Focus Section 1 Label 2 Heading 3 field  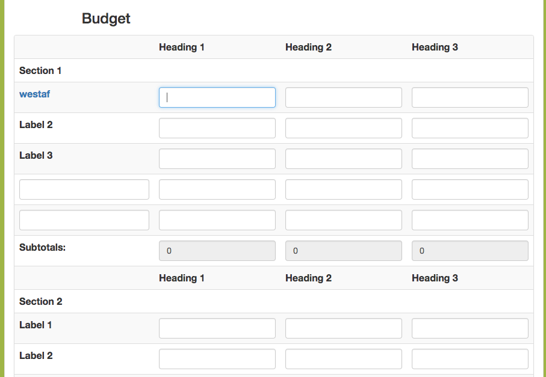tap(470, 128)
